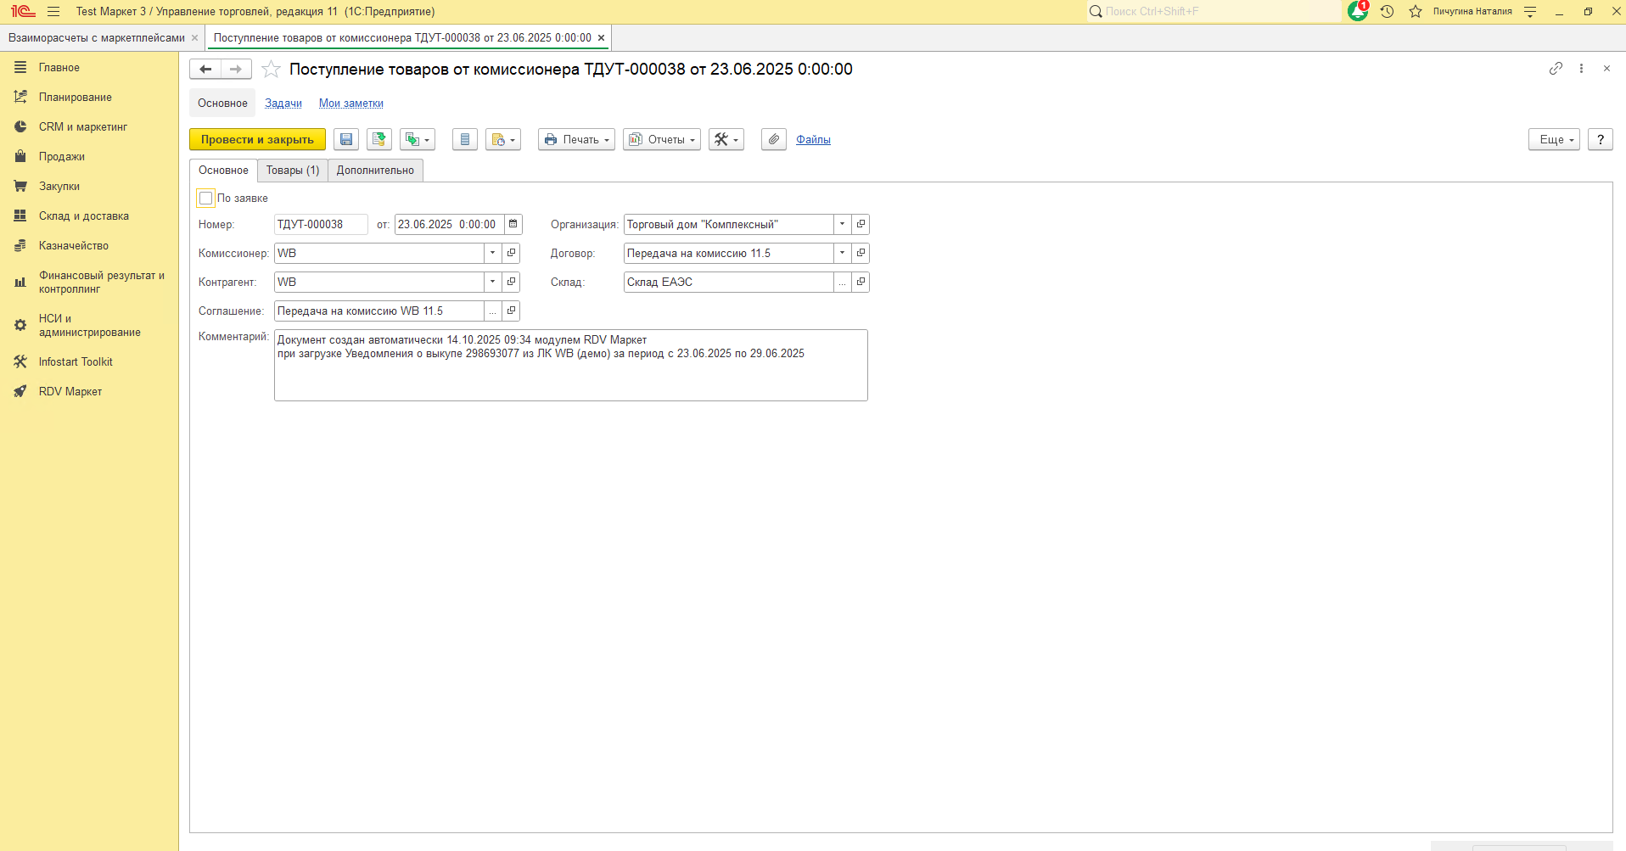This screenshot has height=851, width=1626.
Task: Show document movements list icon
Action: (465, 140)
